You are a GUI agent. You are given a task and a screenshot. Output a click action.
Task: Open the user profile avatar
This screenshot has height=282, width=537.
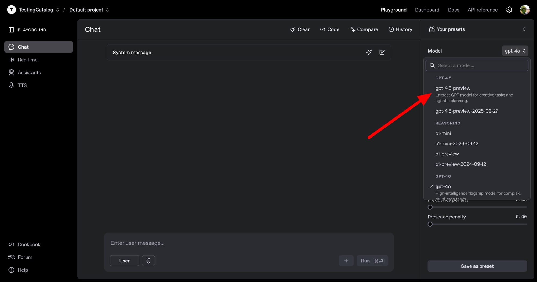tap(525, 10)
